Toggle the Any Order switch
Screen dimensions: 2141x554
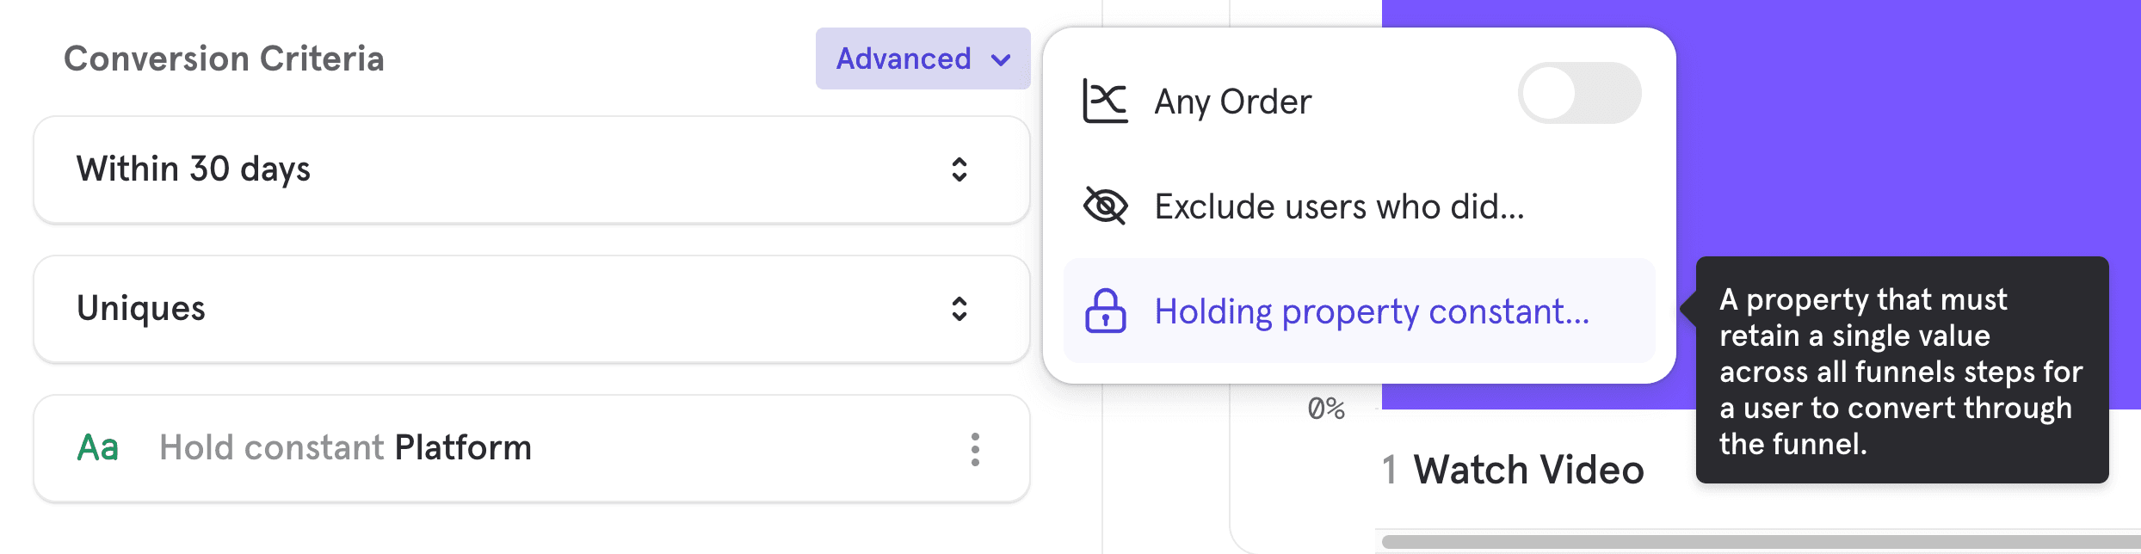[1579, 93]
